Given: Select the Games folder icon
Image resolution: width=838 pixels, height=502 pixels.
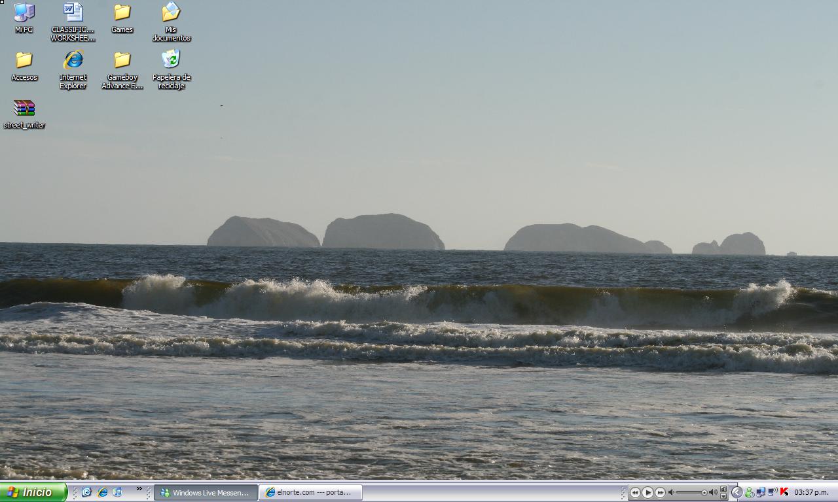Looking at the screenshot, I should point(122,18).
